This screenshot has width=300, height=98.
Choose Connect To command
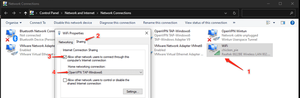pos(38,23)
